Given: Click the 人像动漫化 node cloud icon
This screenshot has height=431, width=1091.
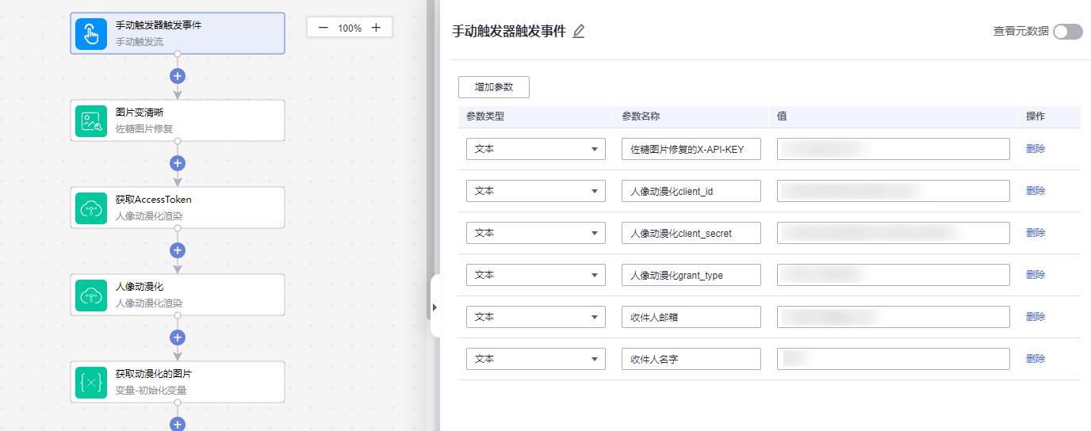Looking at the screenshot, I should [91, 295].
